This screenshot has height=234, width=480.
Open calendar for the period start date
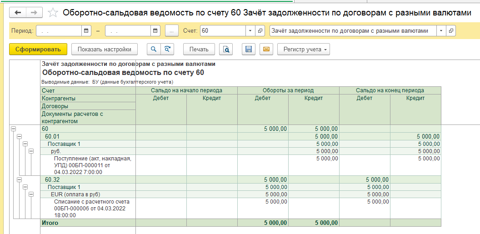pyautogui.click(x=86, y=30)
